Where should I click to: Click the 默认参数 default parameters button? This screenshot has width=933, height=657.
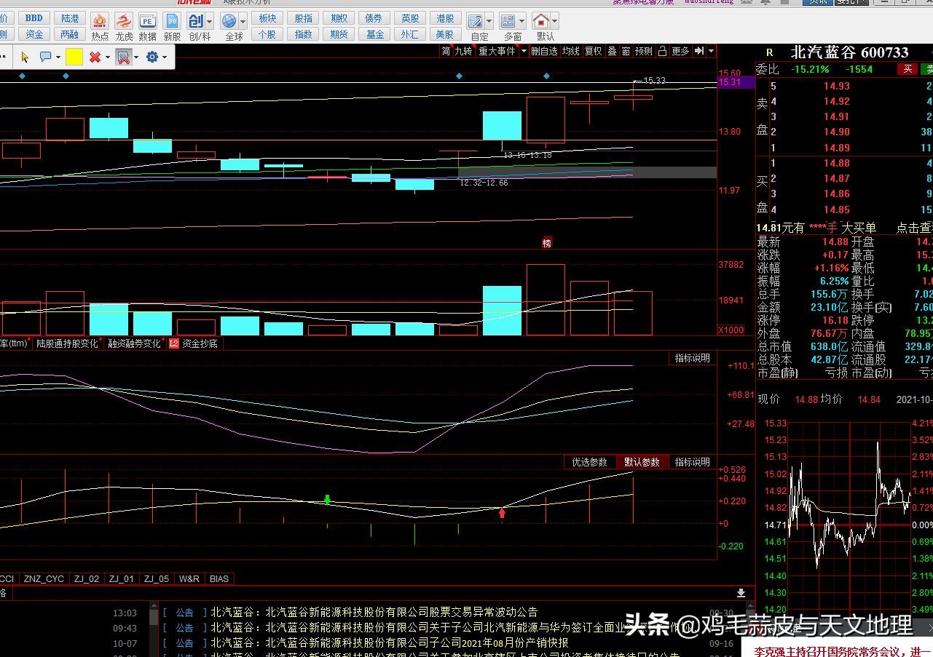642,461
